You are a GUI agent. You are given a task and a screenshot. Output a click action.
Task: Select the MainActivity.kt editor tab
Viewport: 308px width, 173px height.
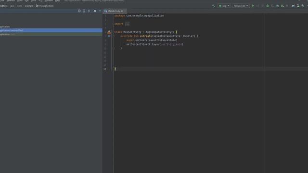[115, 11]
